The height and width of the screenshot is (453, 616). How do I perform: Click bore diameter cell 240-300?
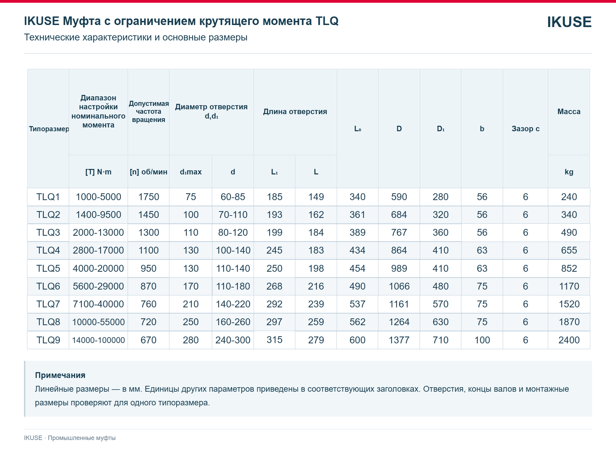click(x=233, y=340)
